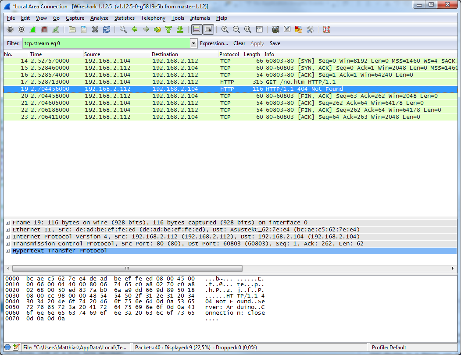The image size is (461, 355).
Task: Open capture options from the toolbar
Action: (21, 29)
